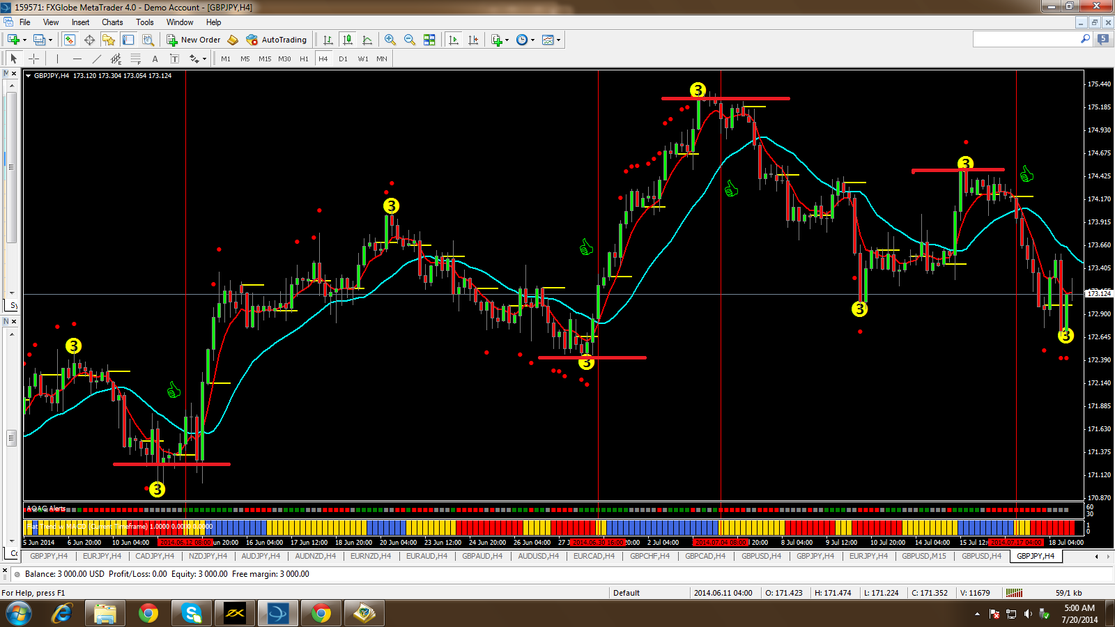Zoom out of the chart
Screen dimensions: 1115x627
click(x=410, y=40)
